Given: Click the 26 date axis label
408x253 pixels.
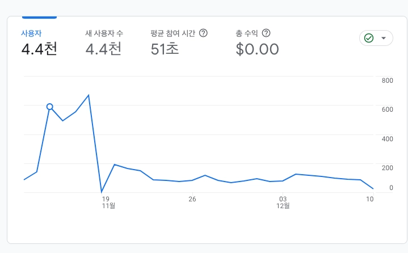Looking at the screenshot, I should (192, 199).
